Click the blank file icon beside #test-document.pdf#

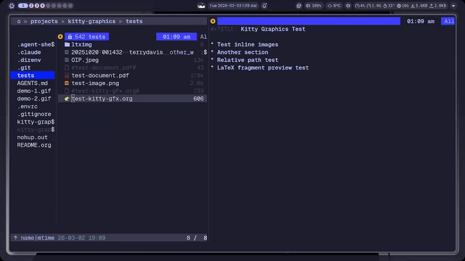(67, 68)
